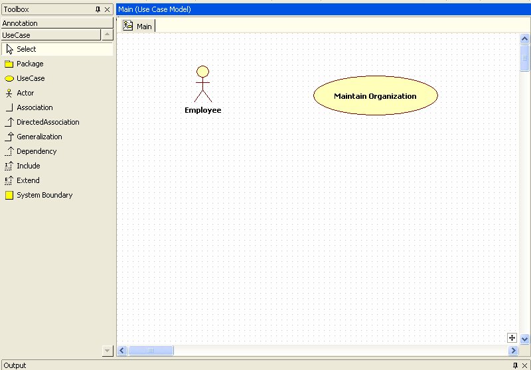Viewport: 531px width, 370px height.
Task: Choose the Select pointer tool
Action: (57, 49)
